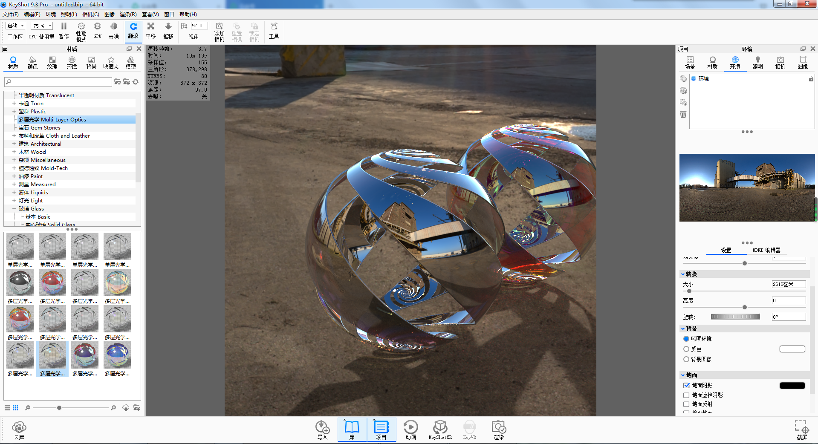This screenshot has width=818, height=444.
Task: Expand the 木材 Wood folder
Action: (14, 152)
